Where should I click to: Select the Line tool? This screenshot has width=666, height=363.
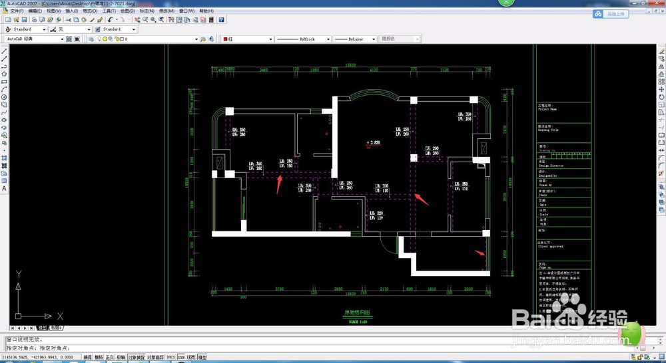click(4, 51)
